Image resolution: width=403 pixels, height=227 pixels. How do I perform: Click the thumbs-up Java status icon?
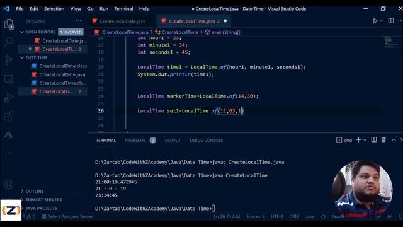[x=323, y=217]
